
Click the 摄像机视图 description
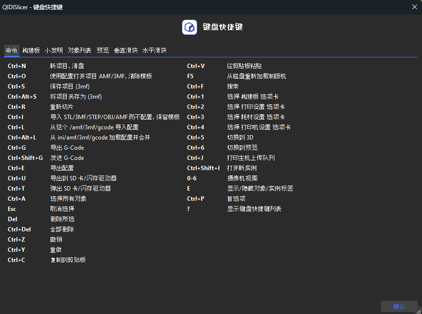point(242,178)
